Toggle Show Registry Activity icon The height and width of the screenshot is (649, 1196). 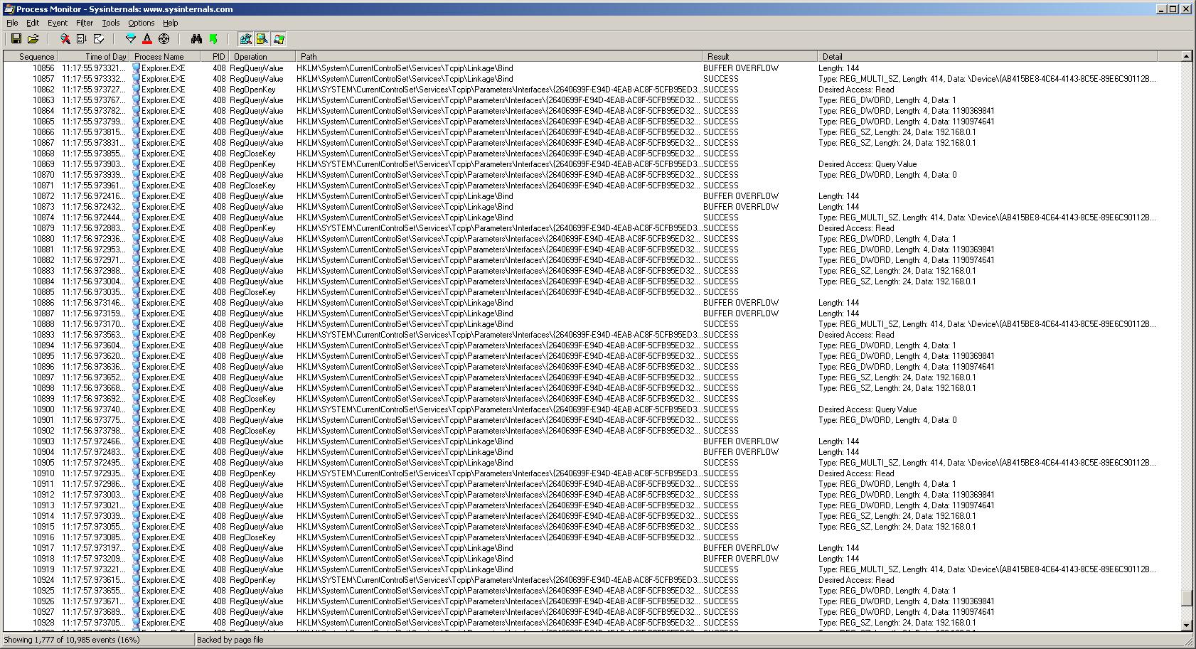pos(245,39)
